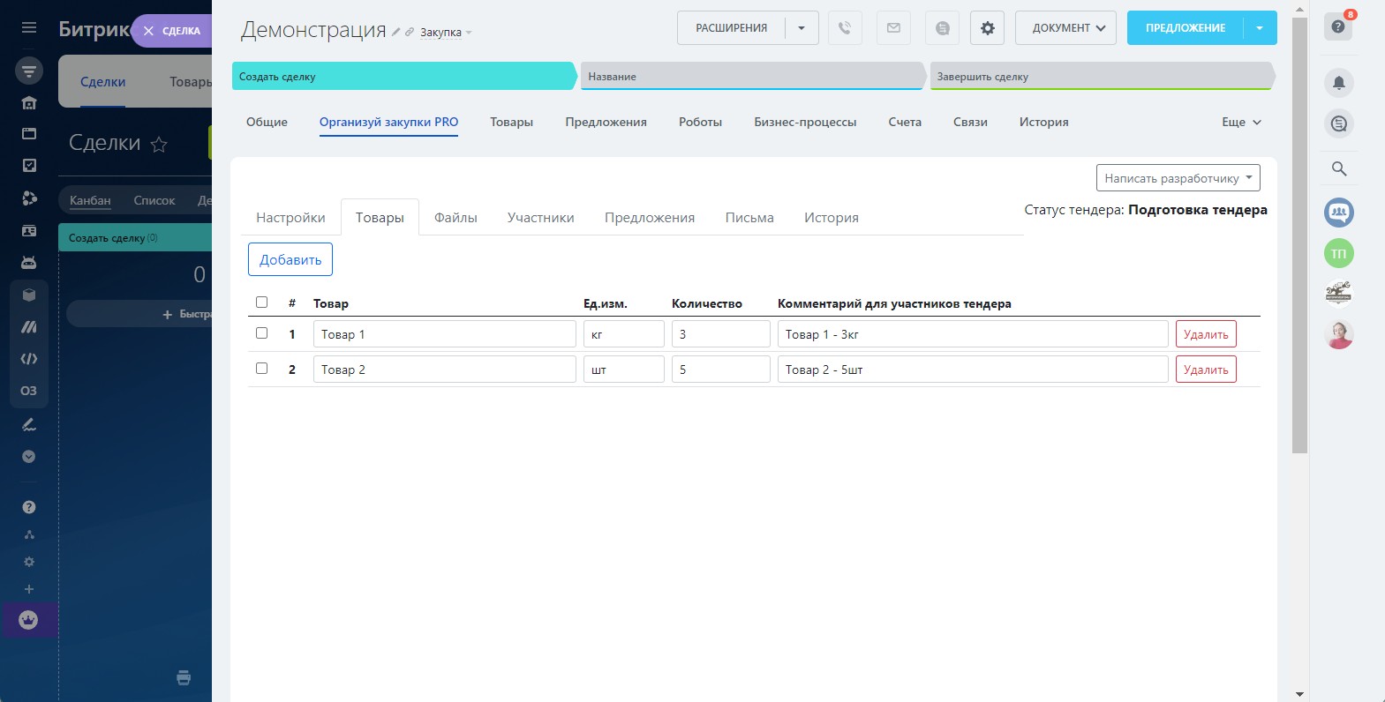
Task: Click the help question mark with badge
Action: [x=1338, y=26]
